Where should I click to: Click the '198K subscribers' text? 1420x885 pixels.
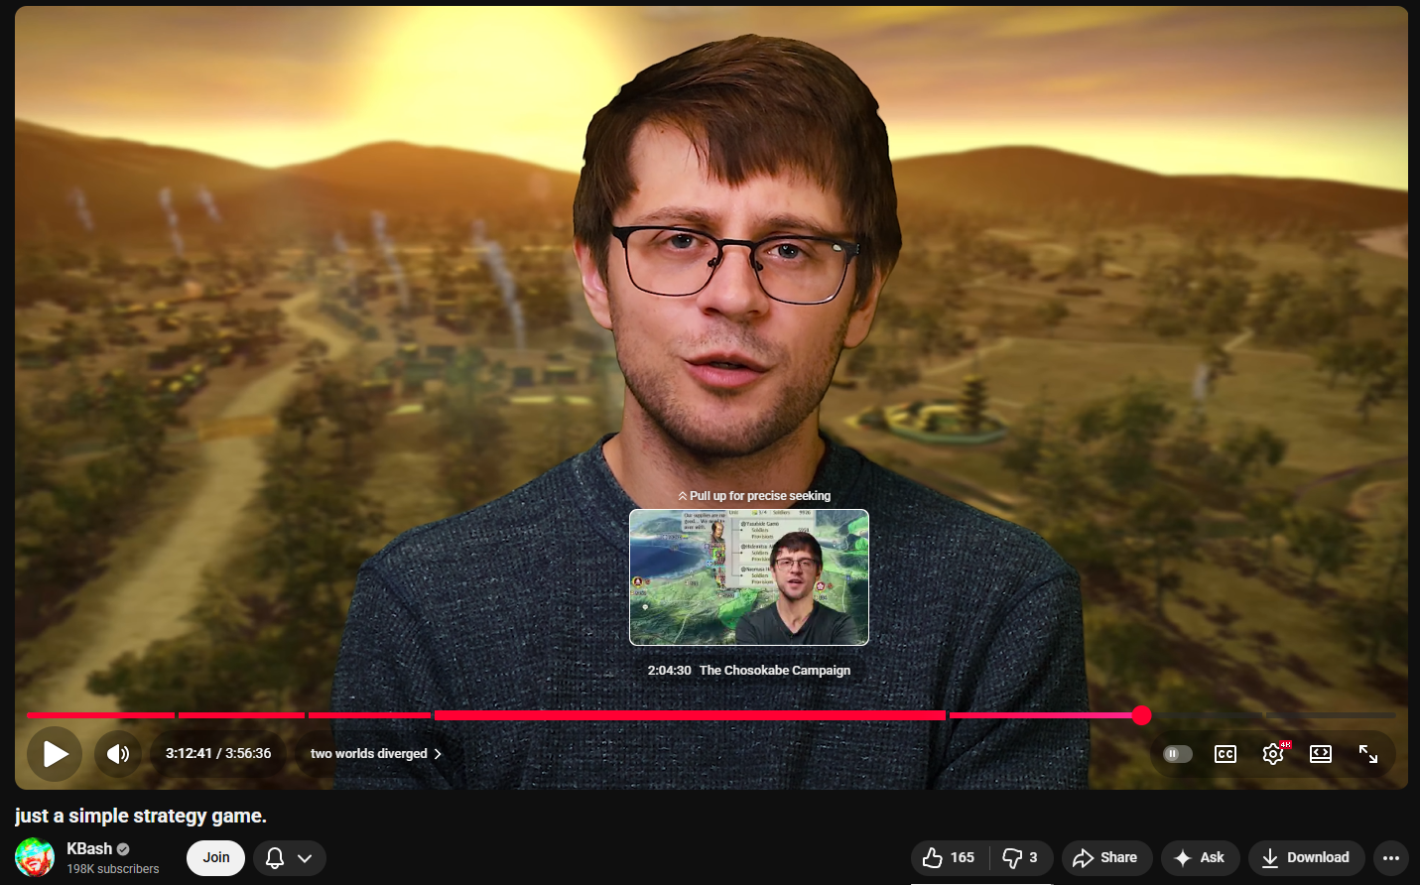point(113,869)
